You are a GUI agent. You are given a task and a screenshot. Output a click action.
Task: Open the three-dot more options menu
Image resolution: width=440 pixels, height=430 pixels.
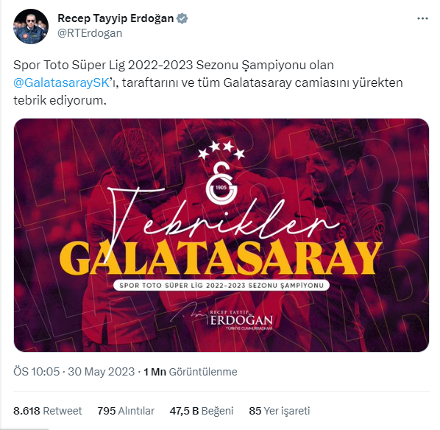422,18
